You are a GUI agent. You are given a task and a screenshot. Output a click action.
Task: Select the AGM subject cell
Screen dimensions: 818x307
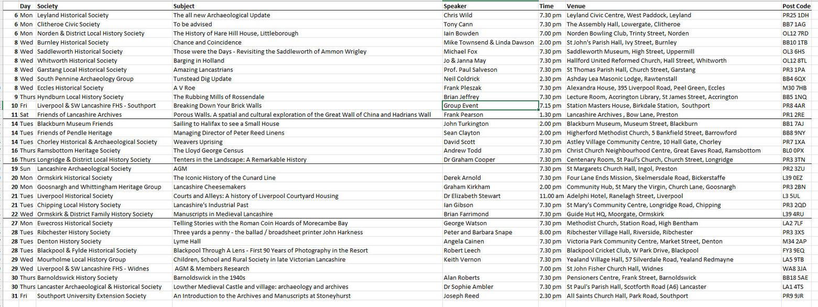[x=307, y=169]
